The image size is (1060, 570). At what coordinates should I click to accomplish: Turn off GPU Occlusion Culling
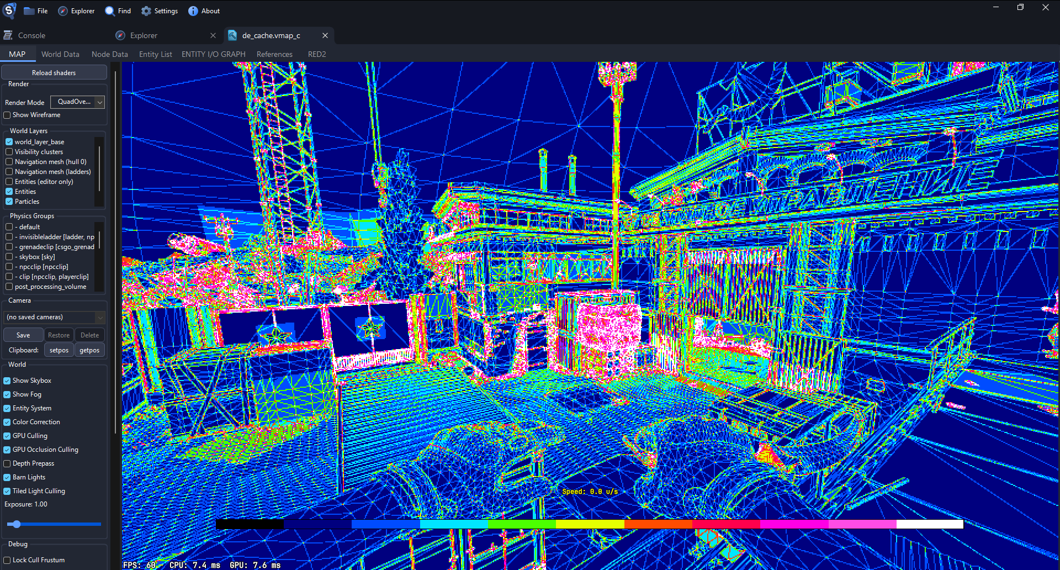point(7,450)
